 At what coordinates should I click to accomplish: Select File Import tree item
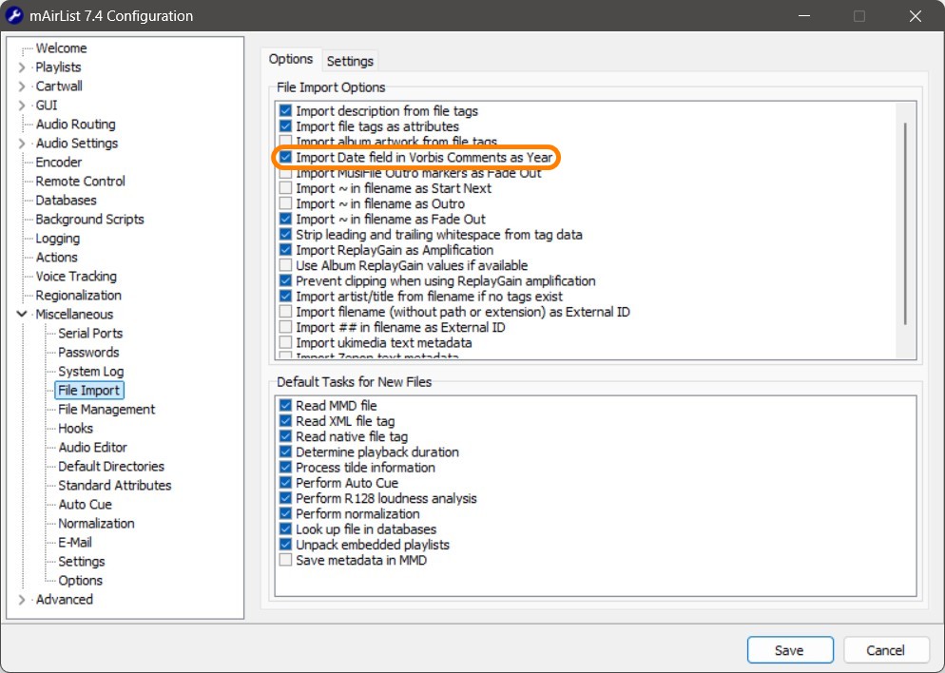(x=89, y=391)
